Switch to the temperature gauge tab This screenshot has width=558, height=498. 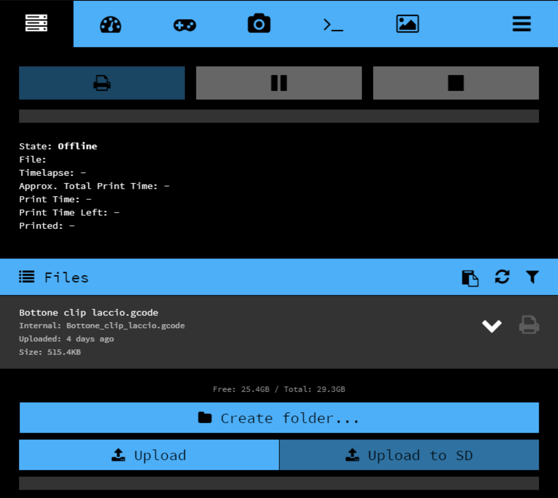pos(111,24)
